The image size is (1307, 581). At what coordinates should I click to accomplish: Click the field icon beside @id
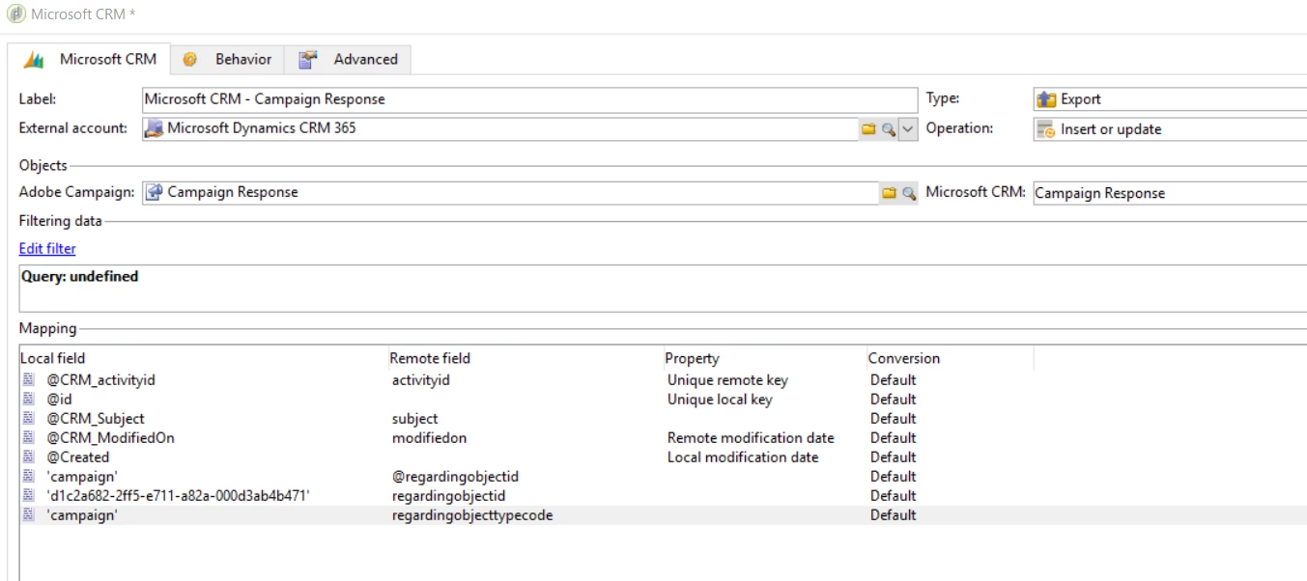29,400
